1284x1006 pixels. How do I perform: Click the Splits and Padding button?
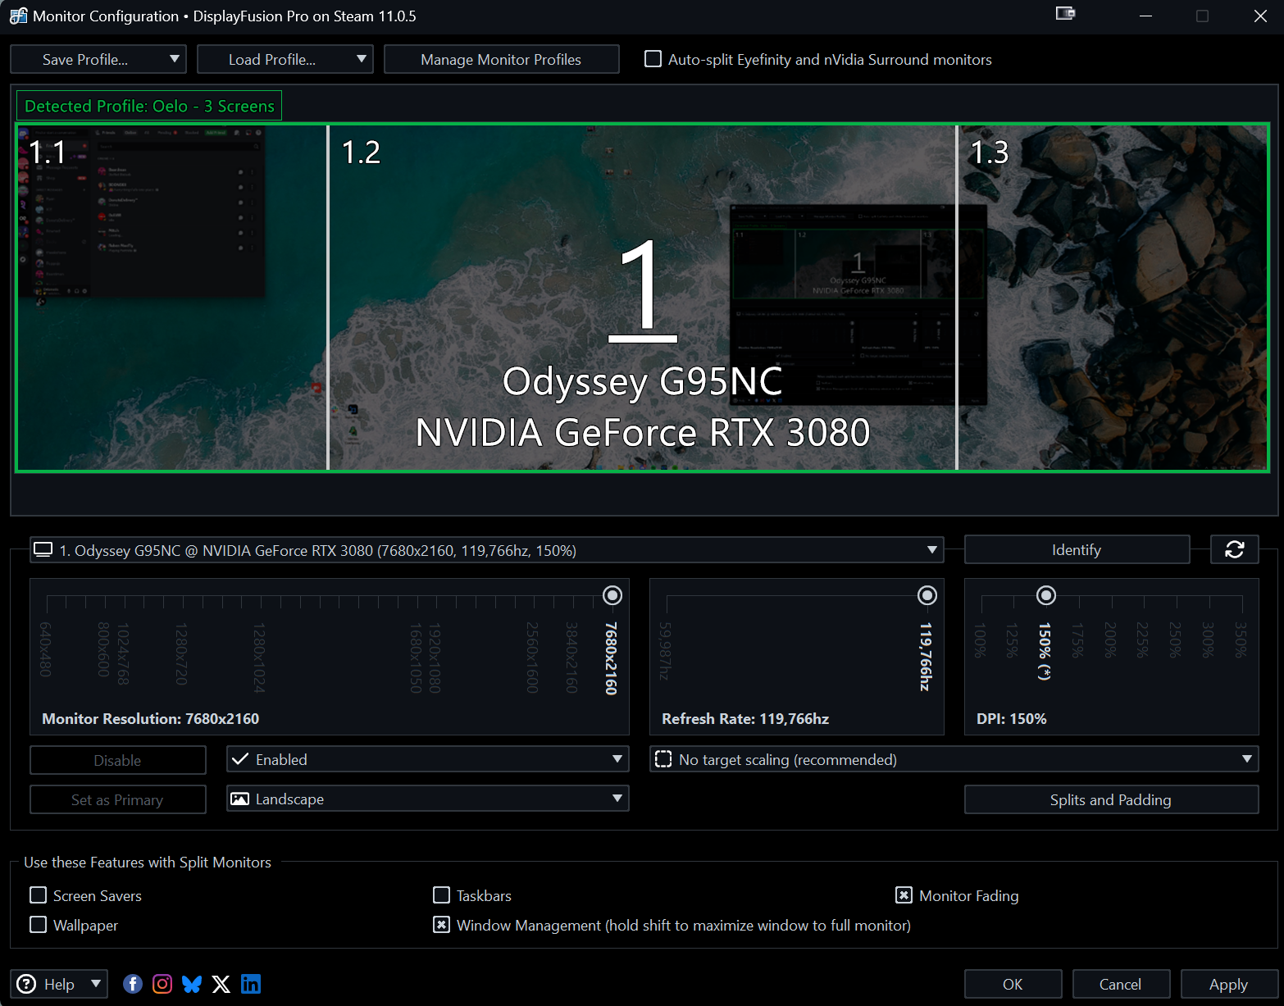[1110, 799]
